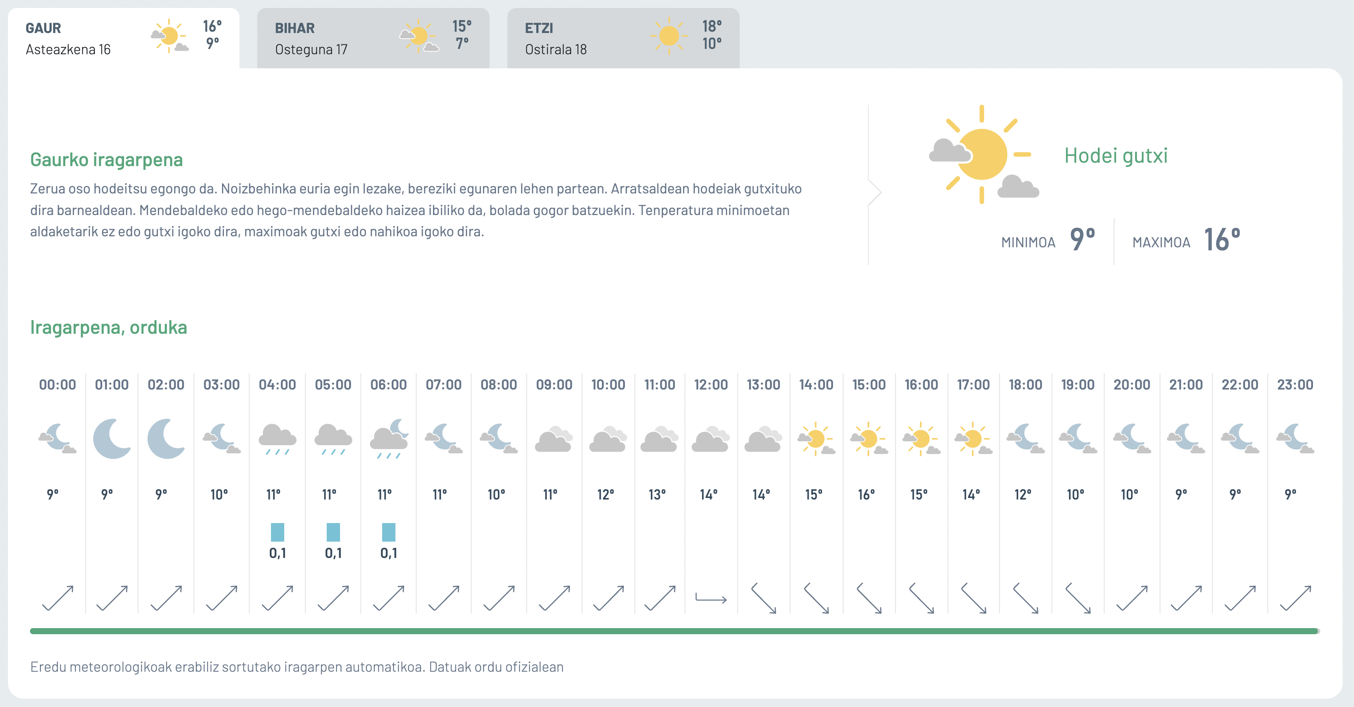
Task: Click the 14:00 sun with clouds icon
Action: tap(816, 438)
